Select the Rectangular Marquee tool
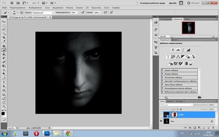This screenshot has width=219, height=137. tap(4, 26)
